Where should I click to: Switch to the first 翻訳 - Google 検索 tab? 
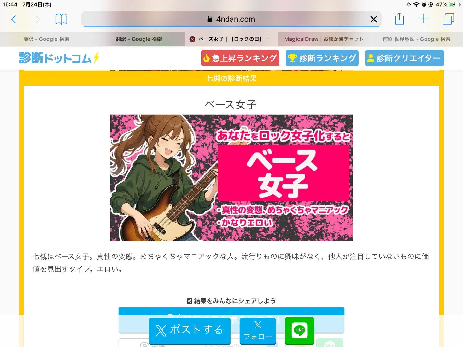click(46, 39)
